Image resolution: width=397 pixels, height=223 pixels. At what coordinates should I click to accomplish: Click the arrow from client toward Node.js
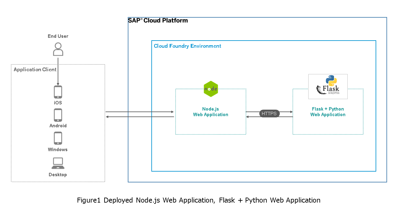(140, 112)
